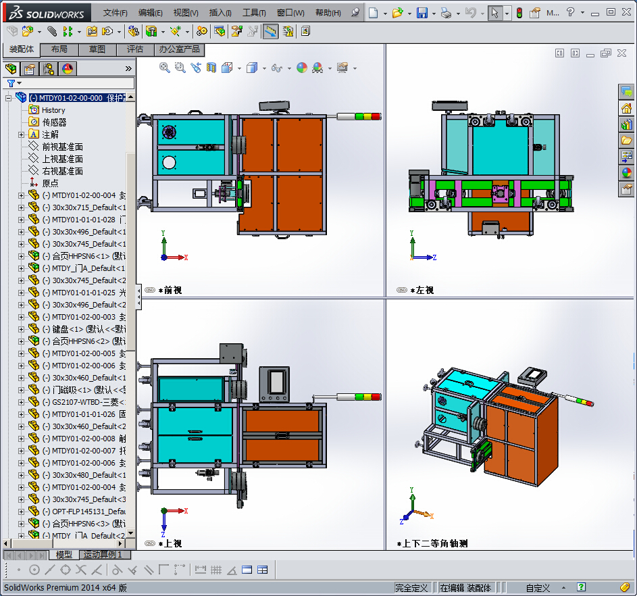Toggle the Select arrow tool
Viewport: 637px width, 596px height.
click(494, 13)
